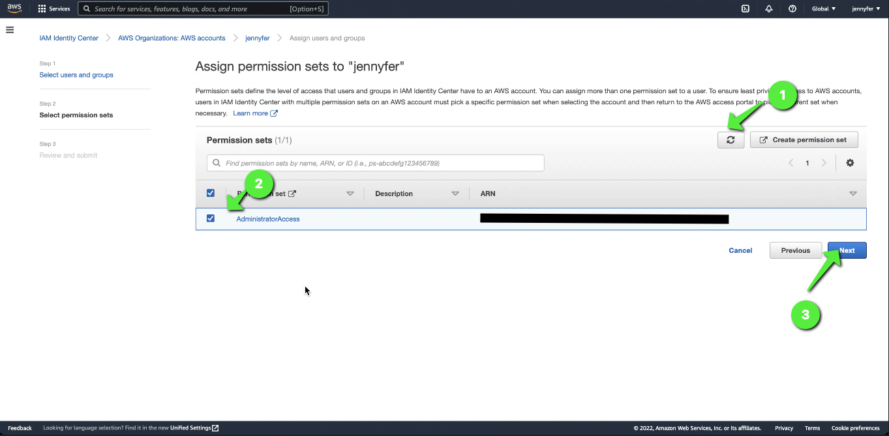Open the help question mark icon
The image size is (889, 436).
[792, 9]
